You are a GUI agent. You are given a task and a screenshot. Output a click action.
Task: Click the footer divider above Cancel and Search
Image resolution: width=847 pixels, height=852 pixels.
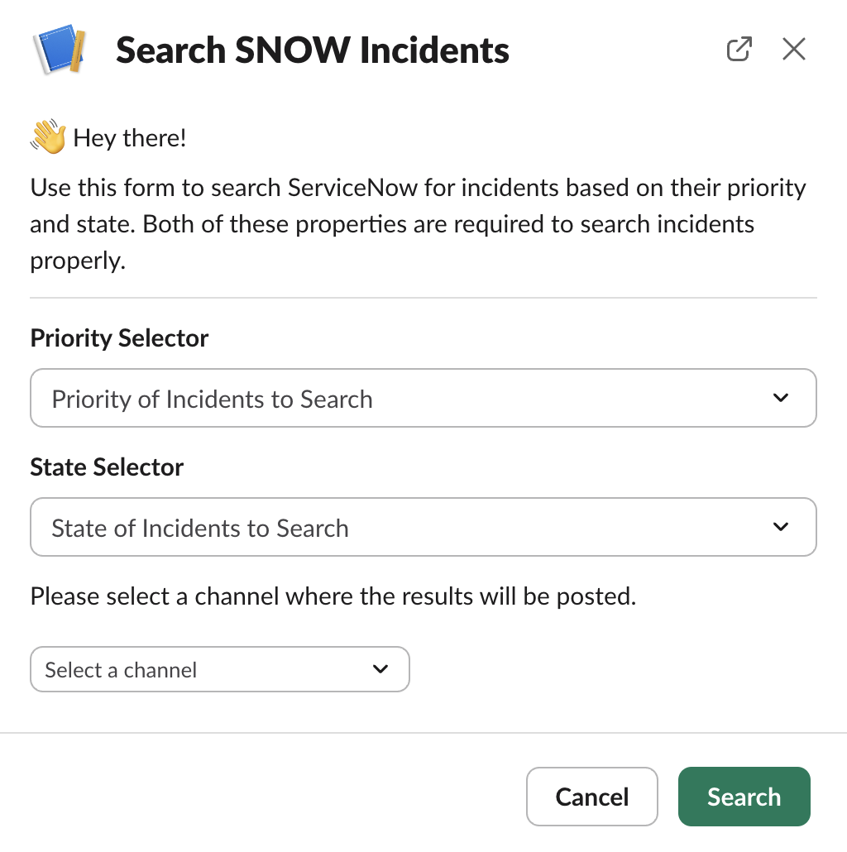[423, 733]
